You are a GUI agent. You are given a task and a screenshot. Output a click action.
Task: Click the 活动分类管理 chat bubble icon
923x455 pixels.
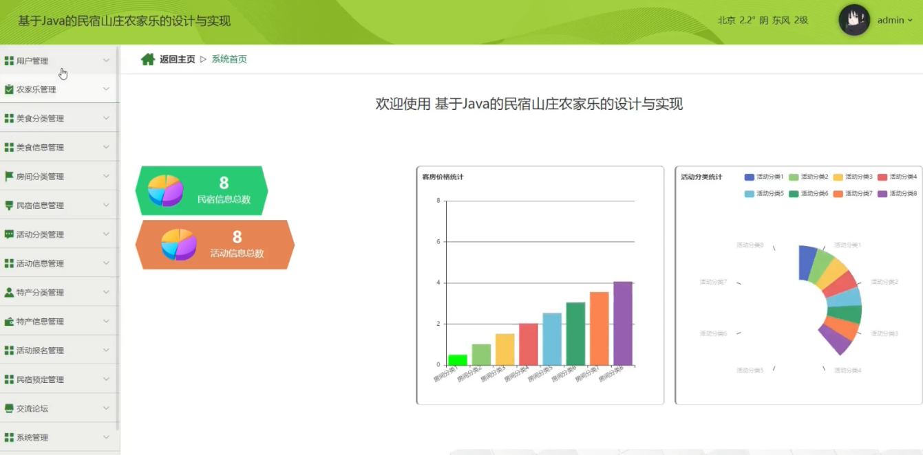tap(9, 234)
